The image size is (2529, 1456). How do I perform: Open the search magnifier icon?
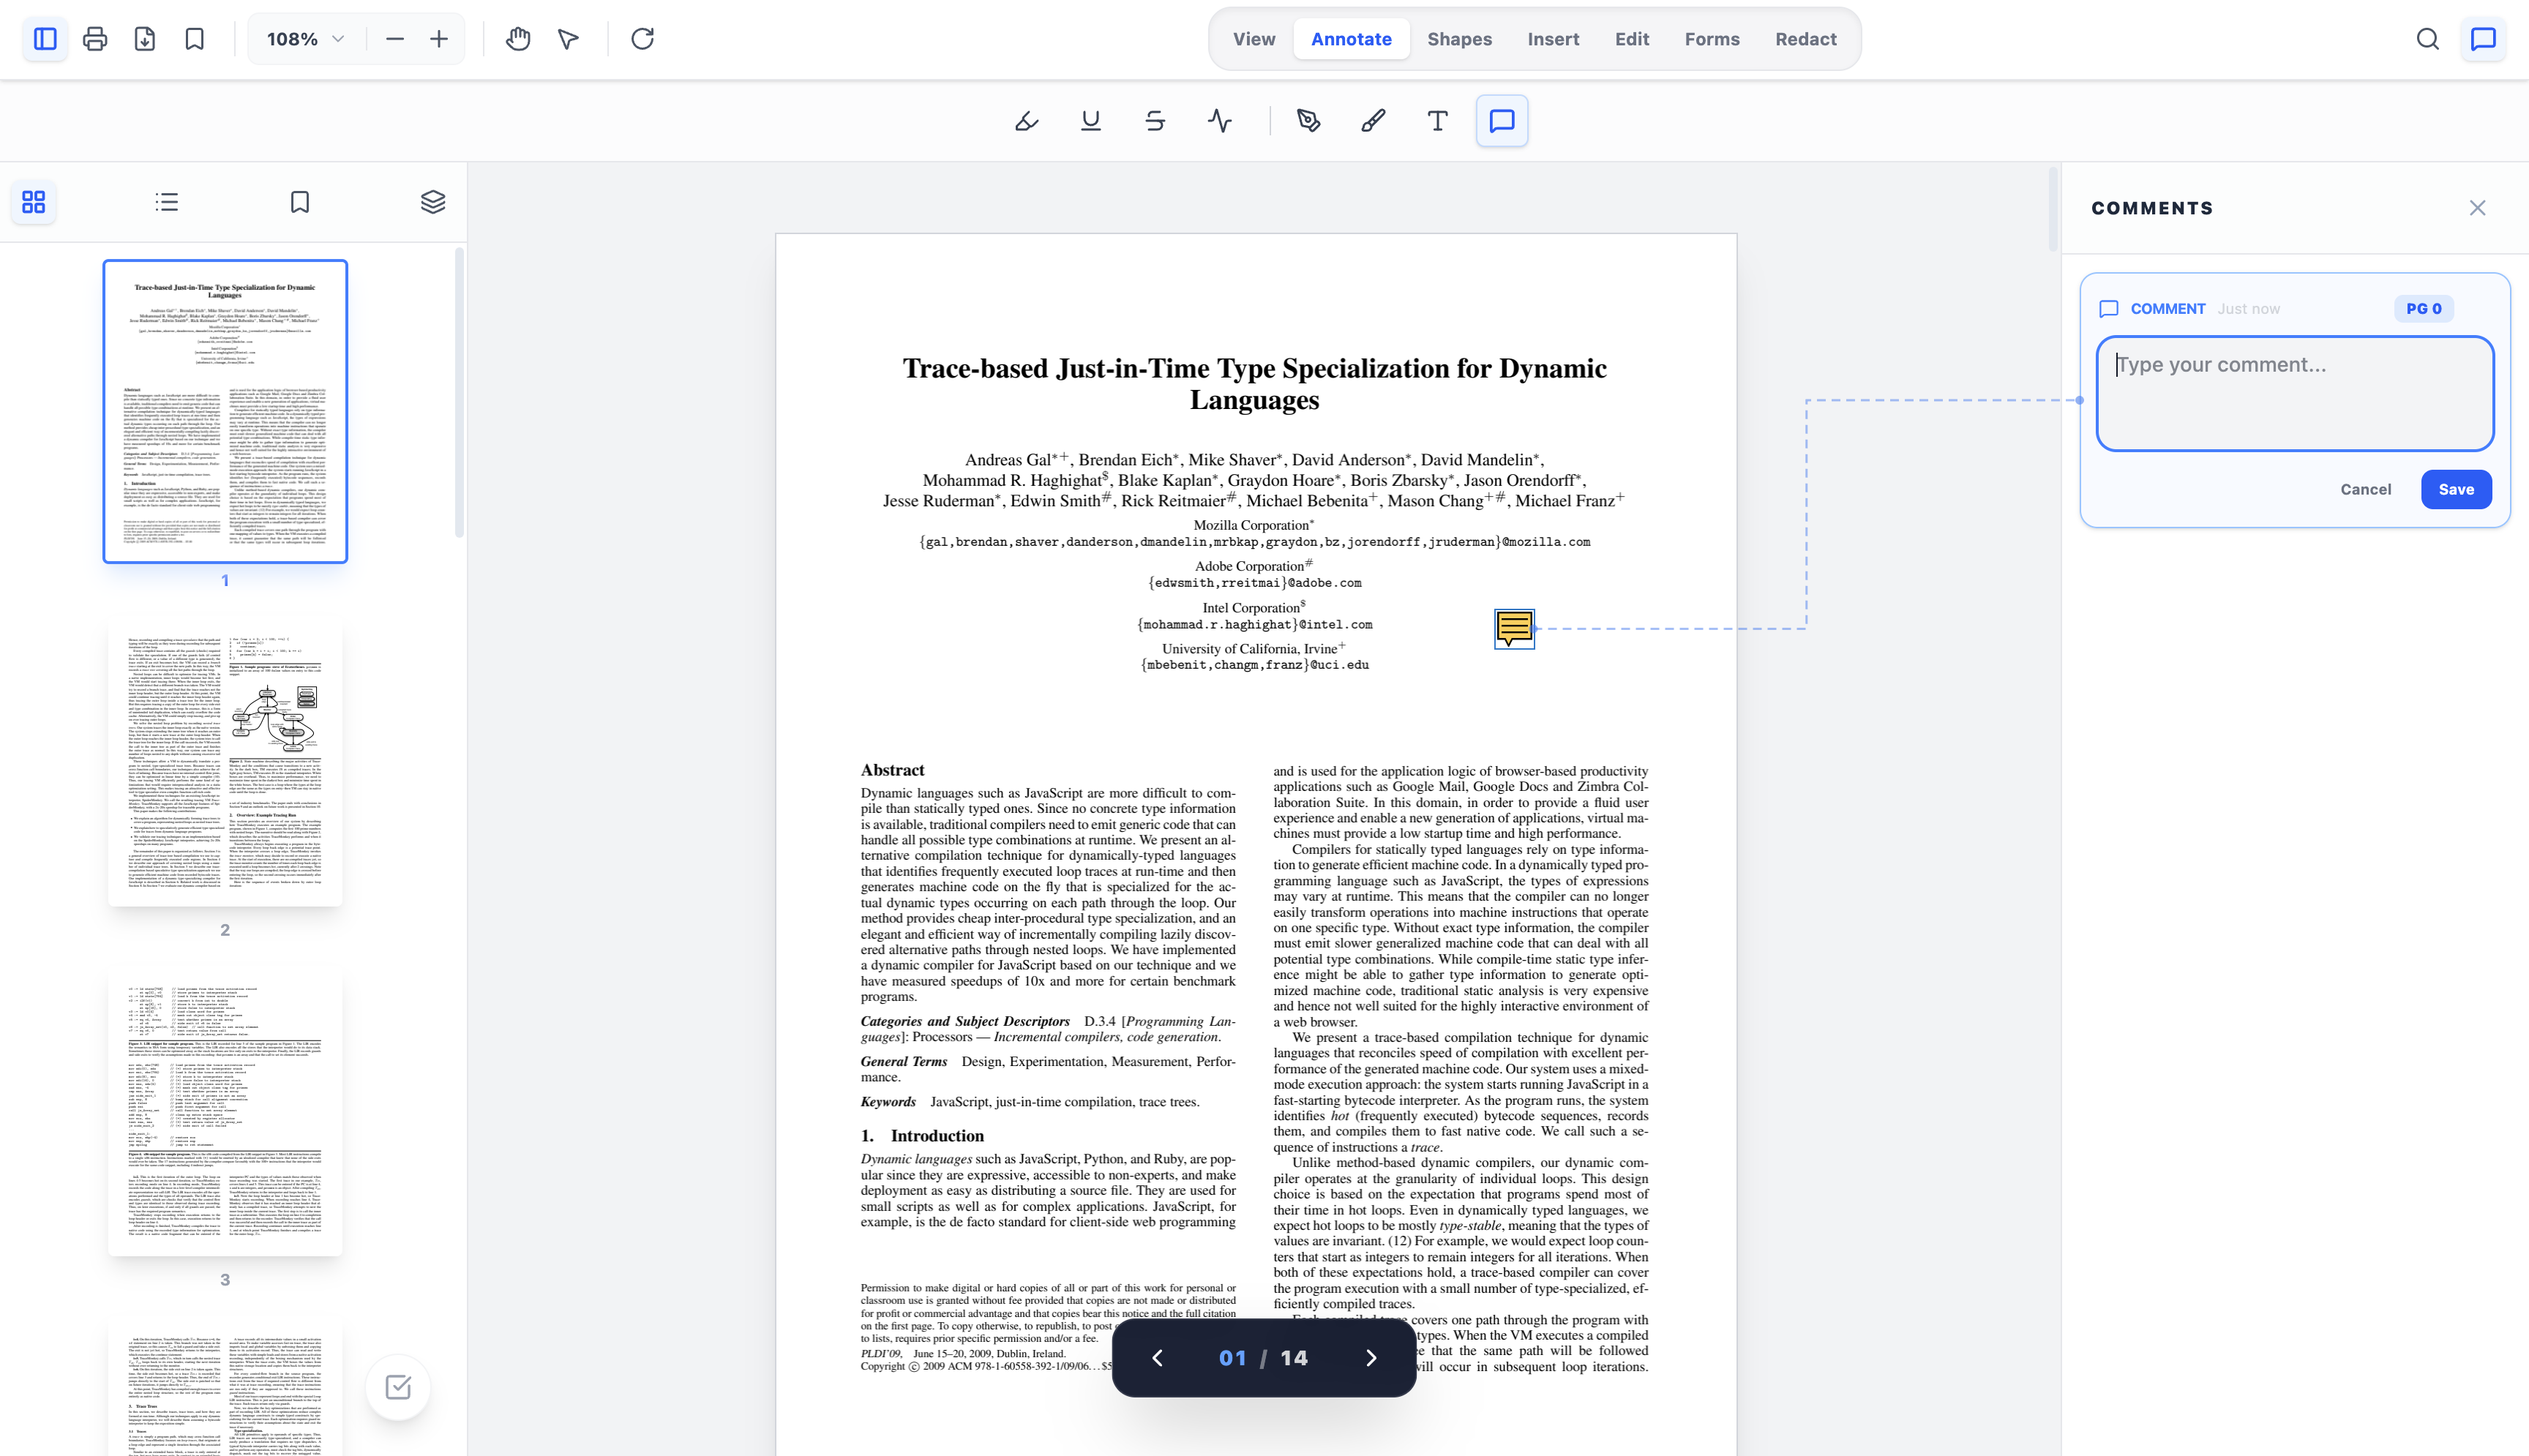point(2428,39)
